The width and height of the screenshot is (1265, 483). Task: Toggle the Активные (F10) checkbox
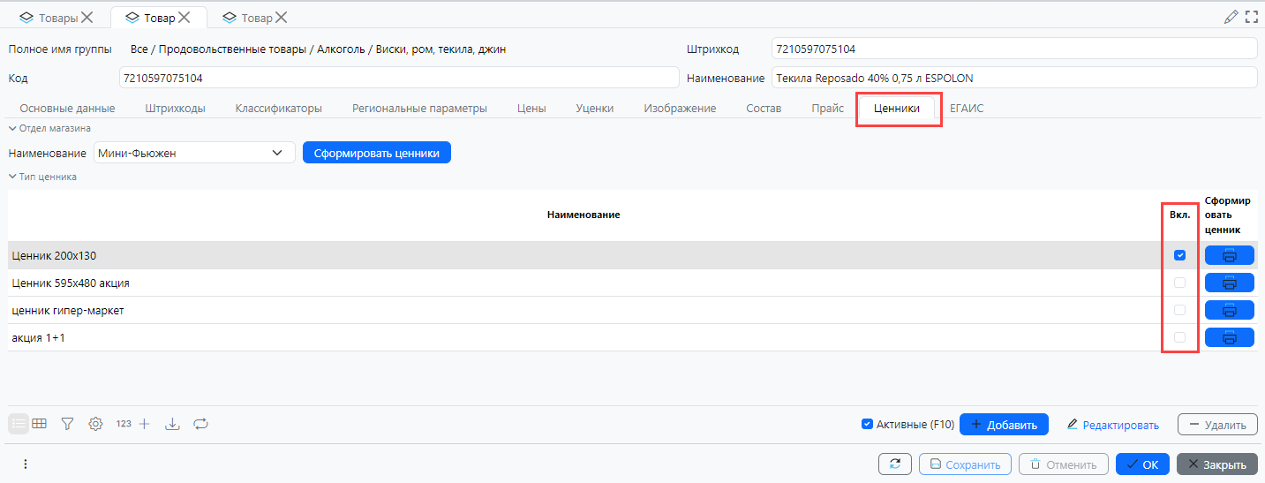pyautogui.click(x=867, y=424)
